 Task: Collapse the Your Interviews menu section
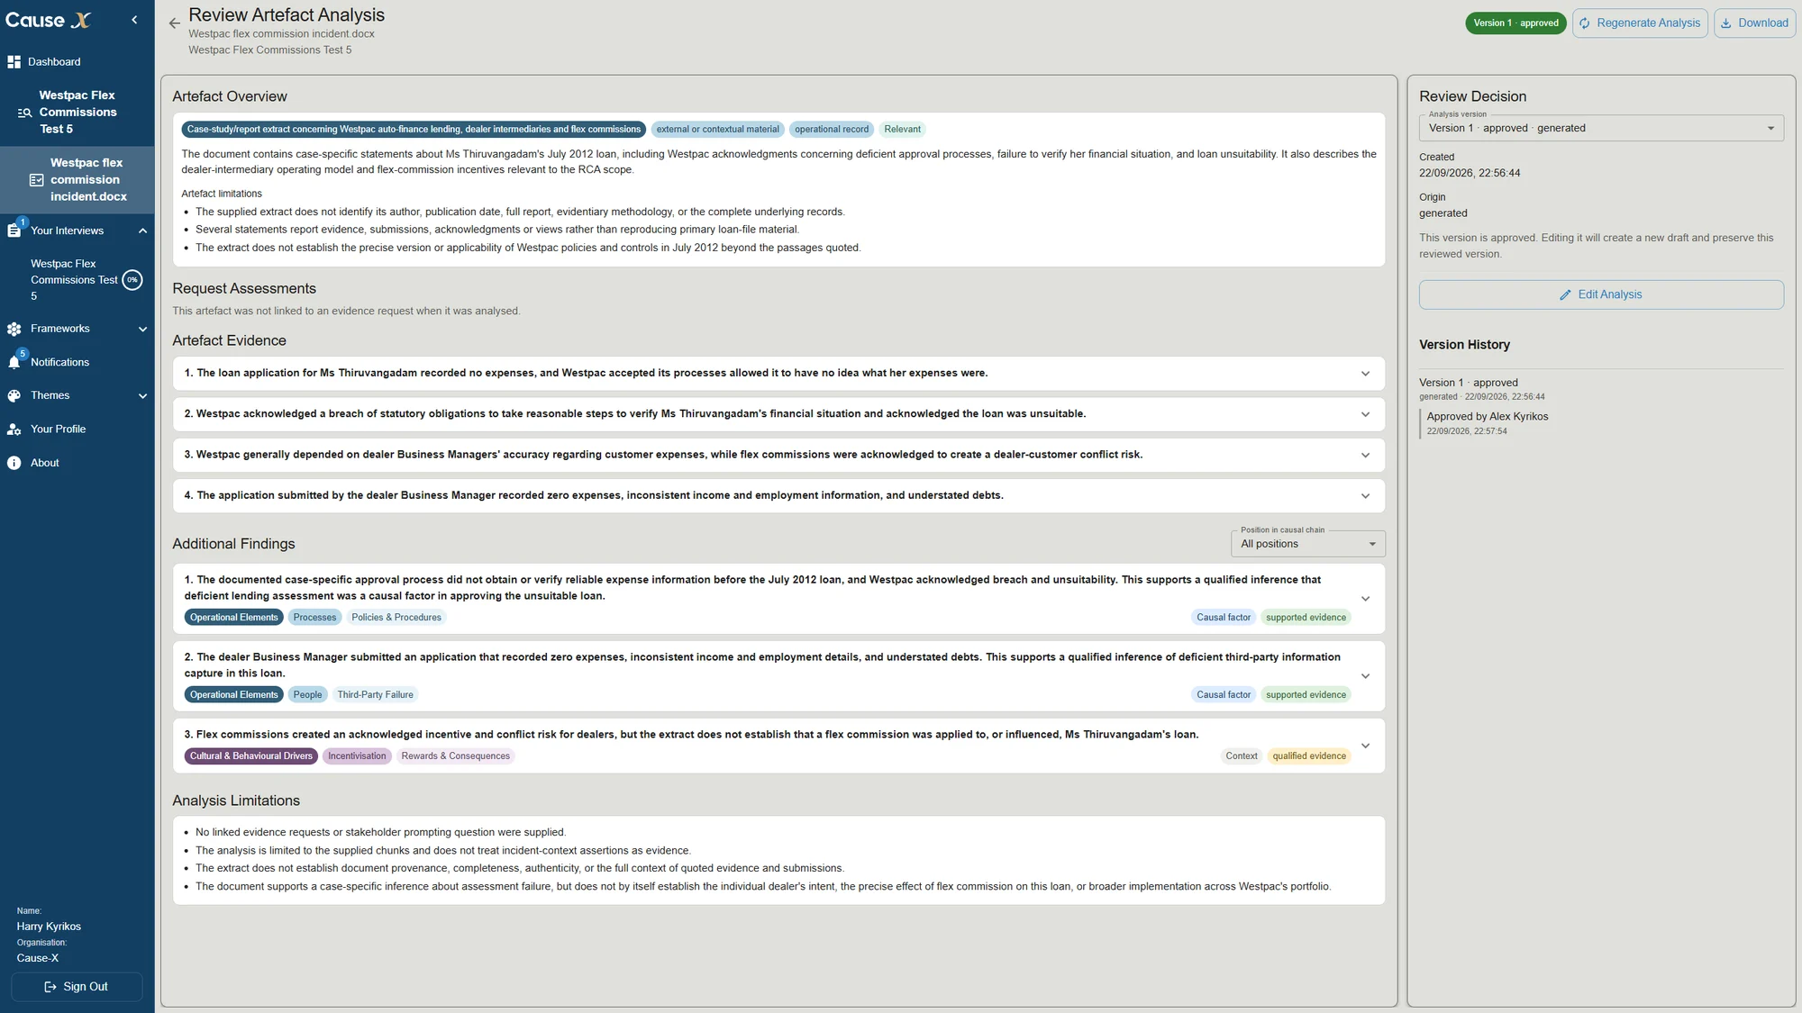[x=142, y=231]
